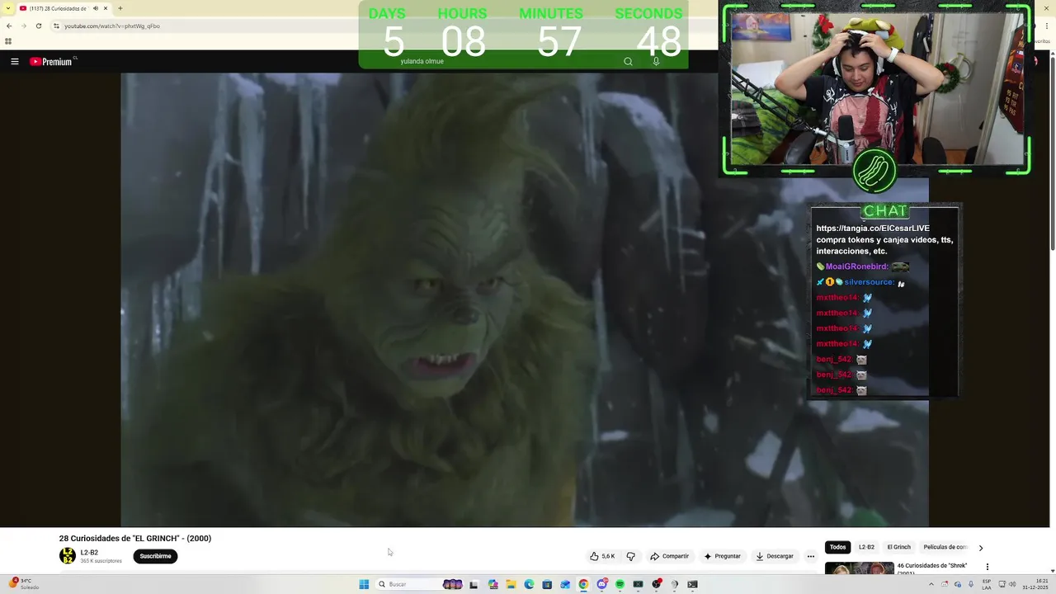The height and width of the screenshot is (594, 1056).
Task: Share video with Compartir button
Action: (x=669, y=556)
